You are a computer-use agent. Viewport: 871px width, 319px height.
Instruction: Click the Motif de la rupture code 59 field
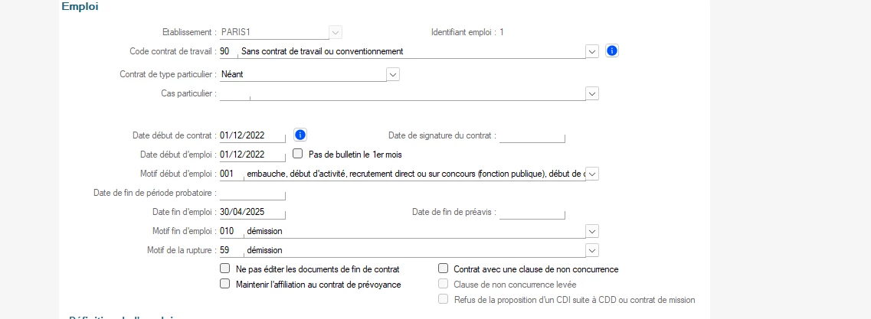[231, 250]
